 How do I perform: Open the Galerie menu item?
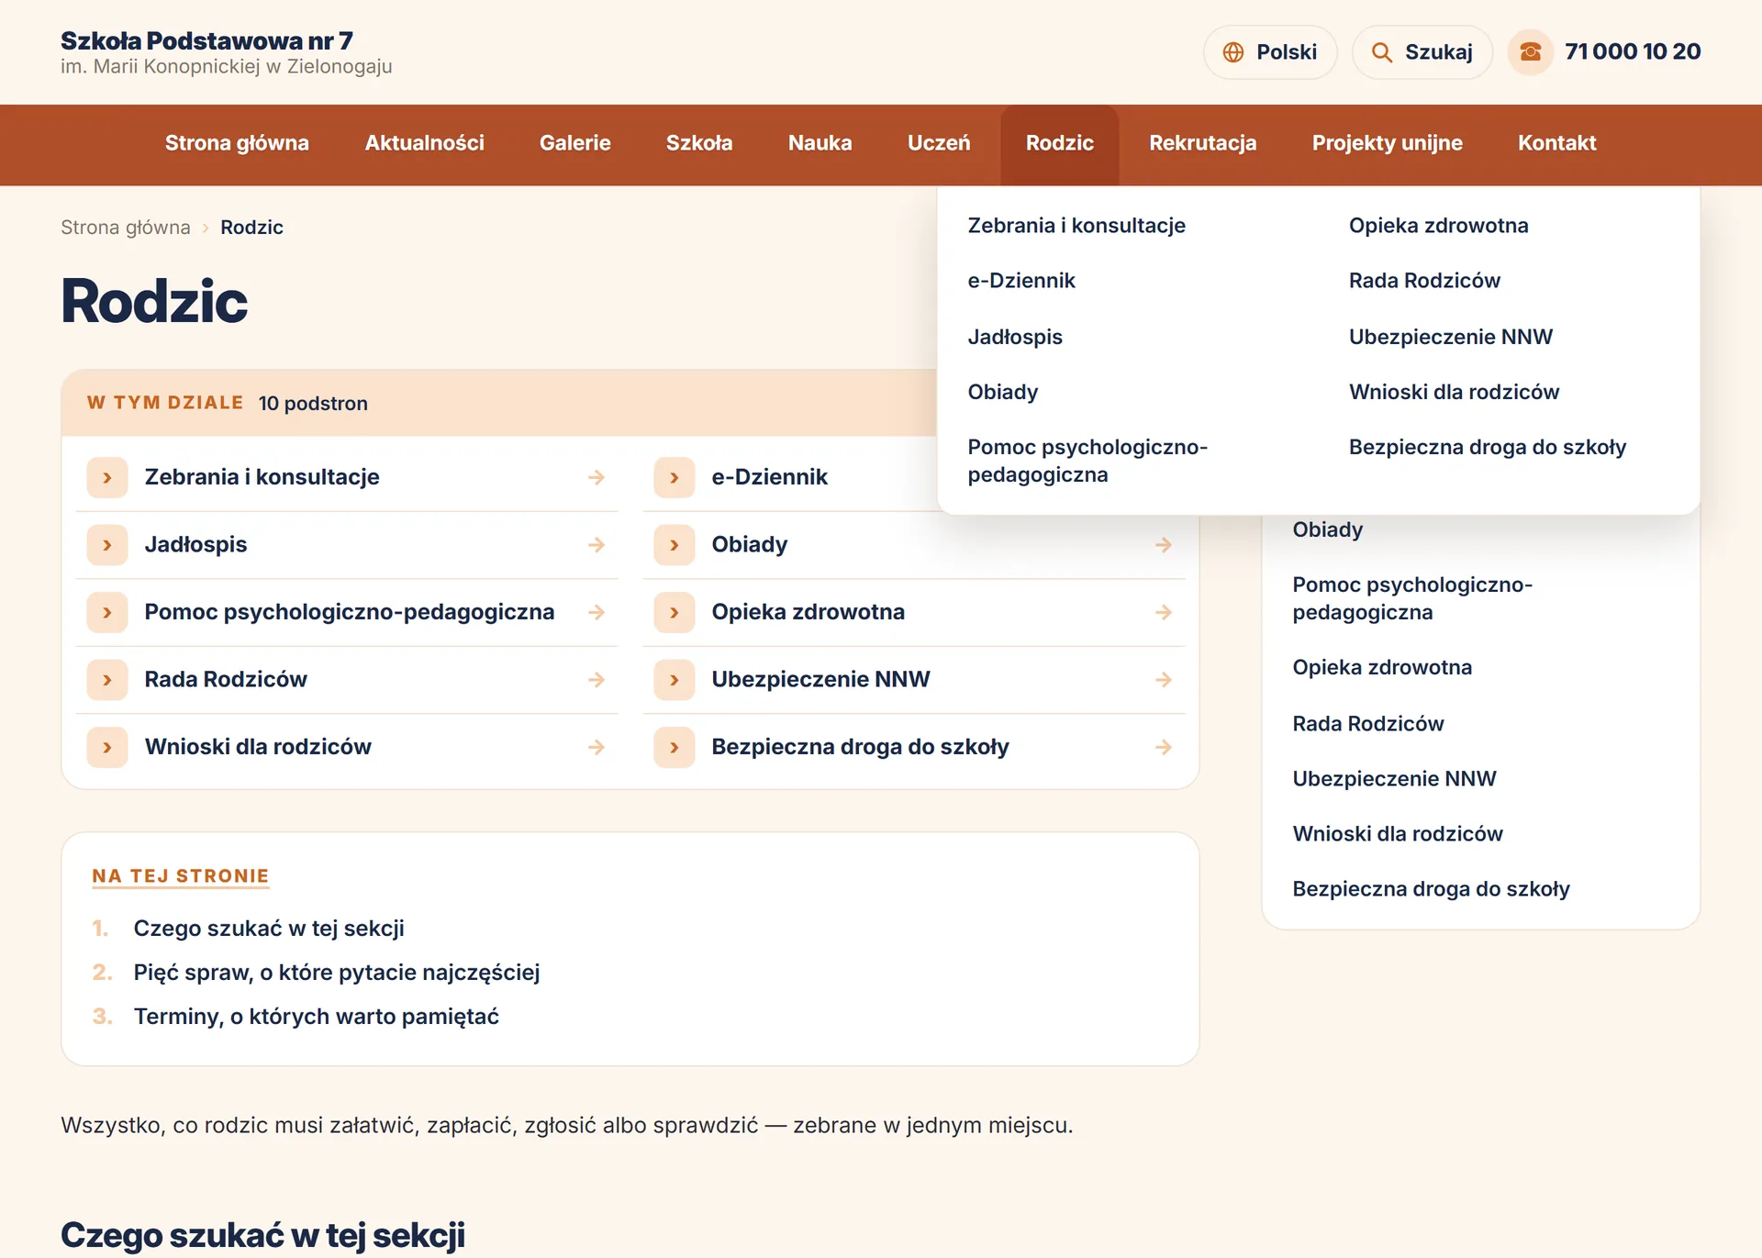tap(574, 143)
